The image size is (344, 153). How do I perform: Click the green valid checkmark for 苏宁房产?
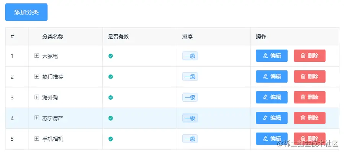tap(110, 118)
